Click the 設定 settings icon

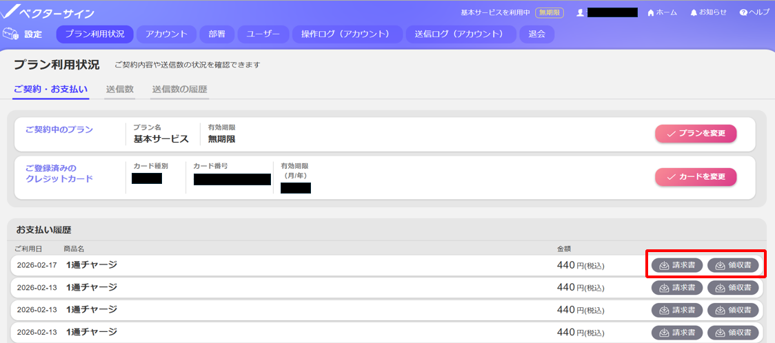10,34
